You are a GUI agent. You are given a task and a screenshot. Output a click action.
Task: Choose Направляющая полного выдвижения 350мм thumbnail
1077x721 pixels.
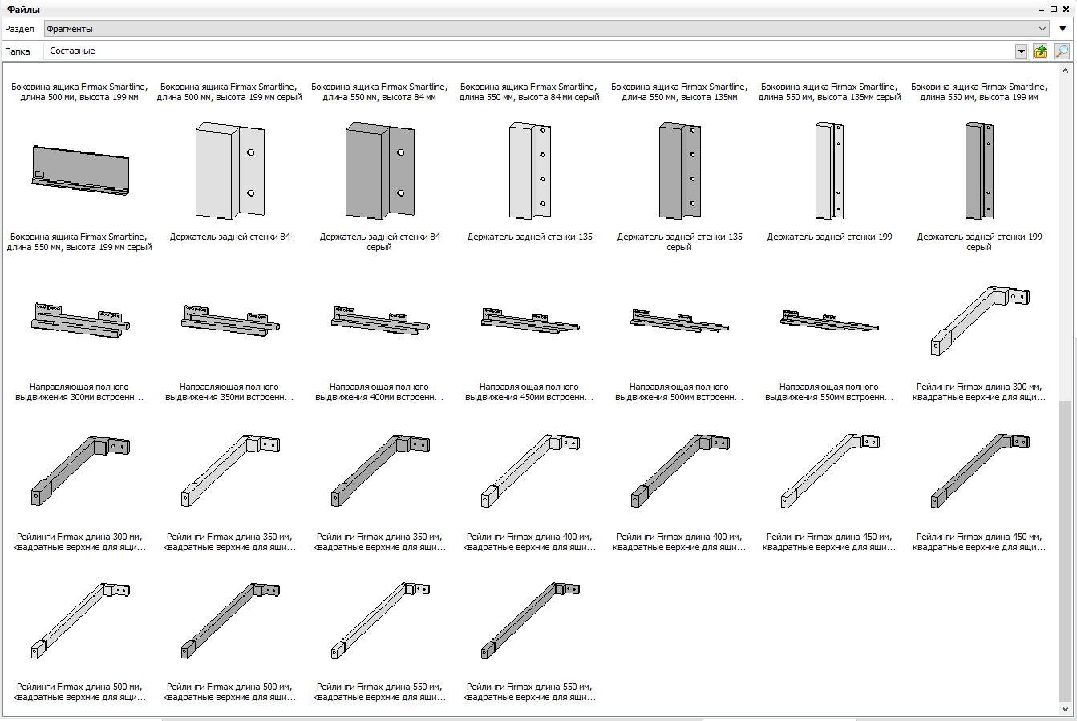tap(230, 320)
